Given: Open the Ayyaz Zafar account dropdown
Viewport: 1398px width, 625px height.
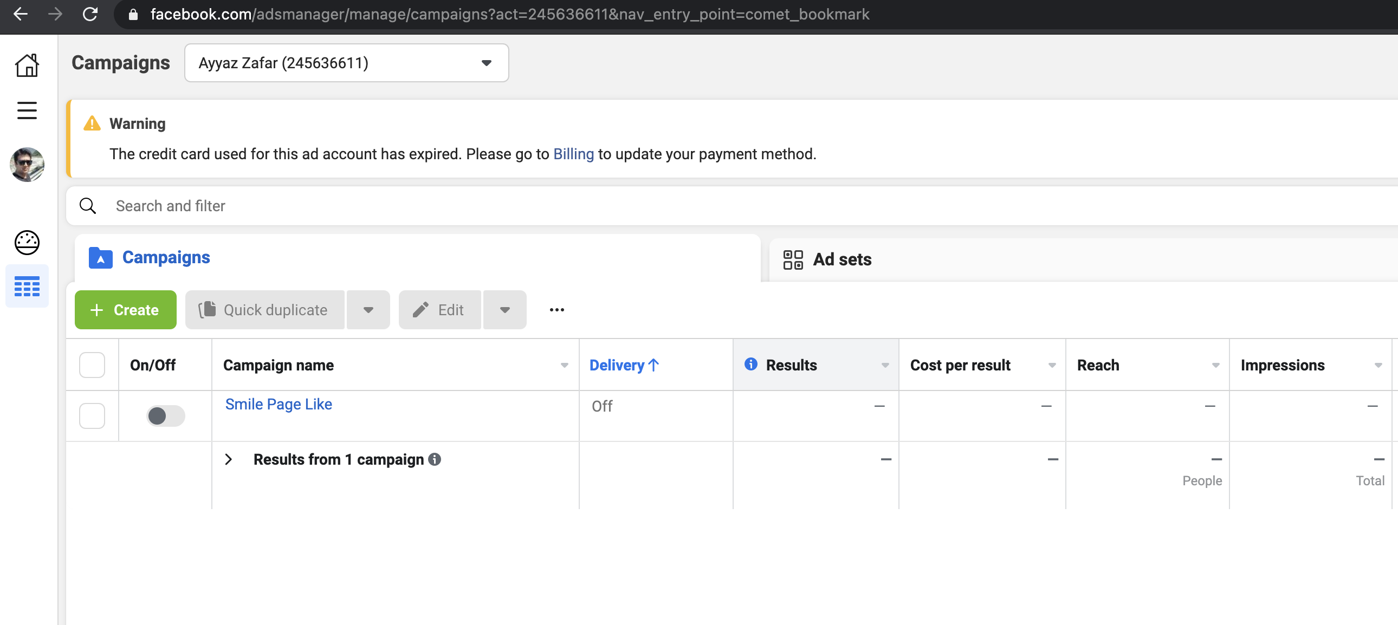Looking at the screenshot, I should [x=346, y=63].
